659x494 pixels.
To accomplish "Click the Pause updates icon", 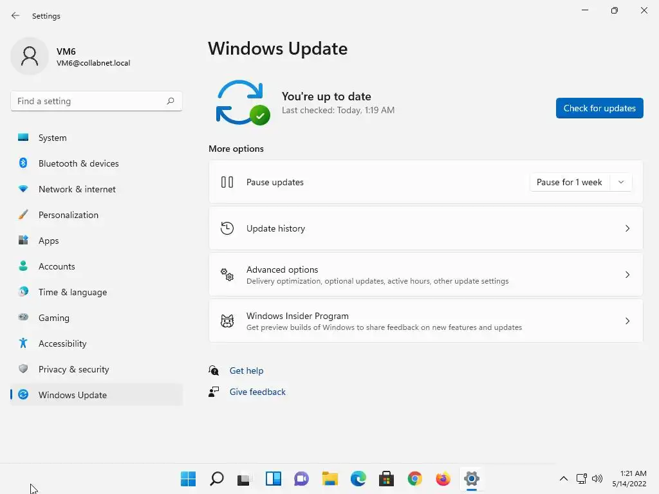I will (x=227, y=182).
